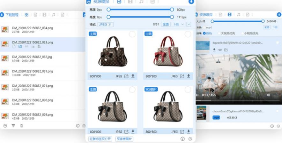Download the dark brown handbag image

(x=133, y=76)
